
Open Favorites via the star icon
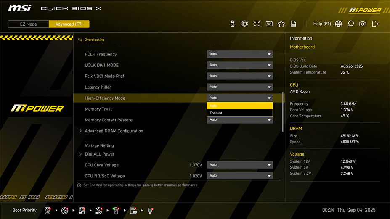tap(281, 24)
